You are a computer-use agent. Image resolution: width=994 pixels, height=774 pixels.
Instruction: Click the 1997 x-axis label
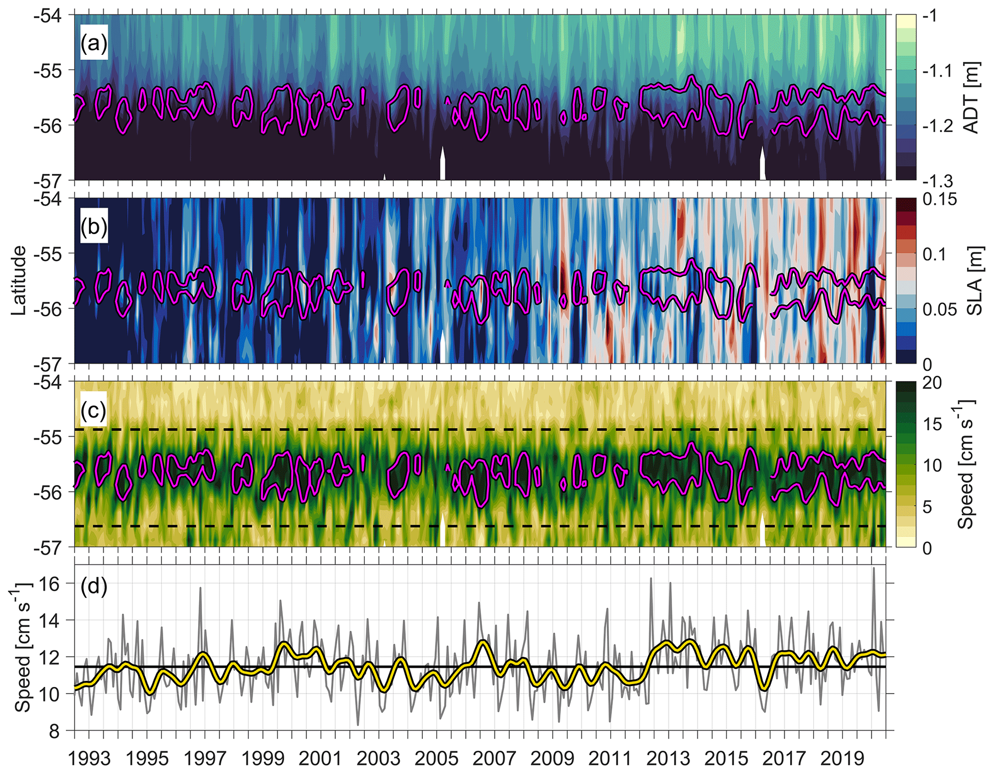pyautogui.click(x=205, y=759)
